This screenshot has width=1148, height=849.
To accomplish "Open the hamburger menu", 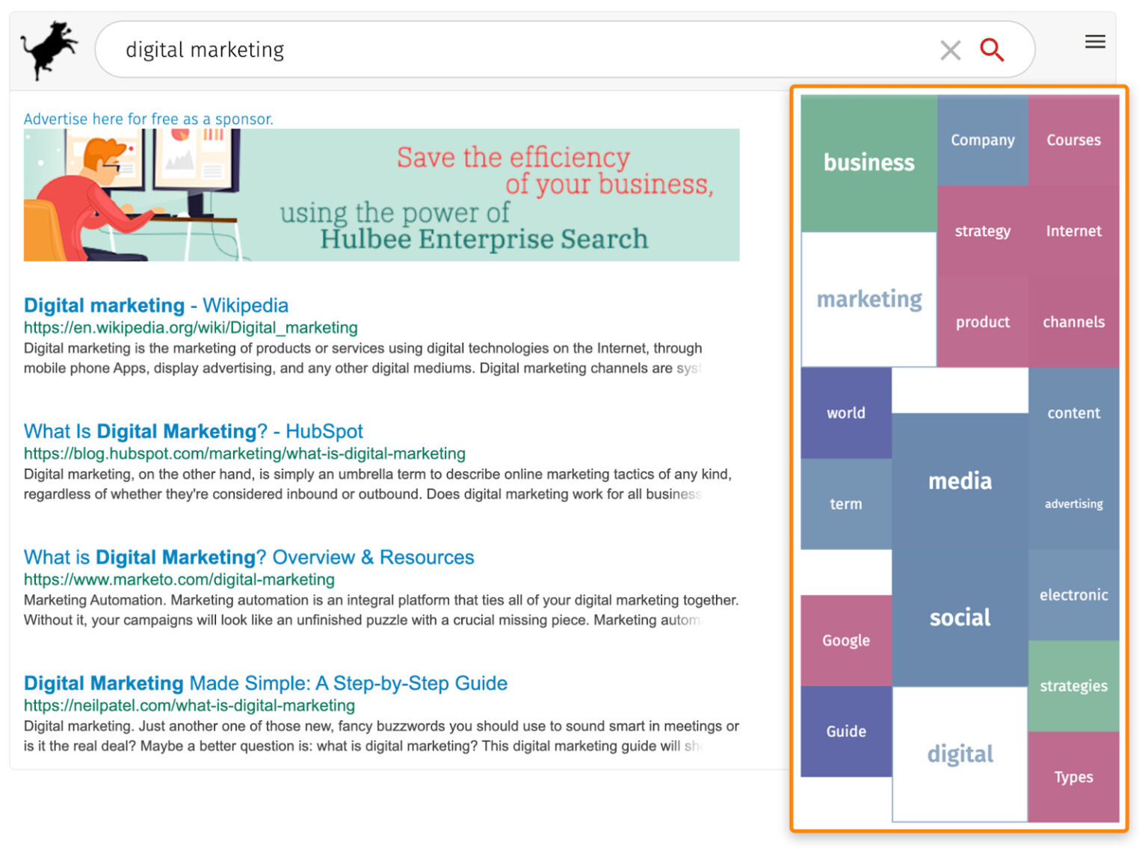I will coord(1094,42).
